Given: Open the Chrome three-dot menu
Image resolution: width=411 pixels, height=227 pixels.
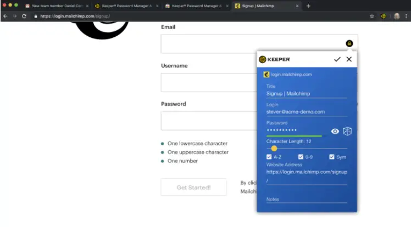Looking at the screenshot, I should click(x=406, y=16).
